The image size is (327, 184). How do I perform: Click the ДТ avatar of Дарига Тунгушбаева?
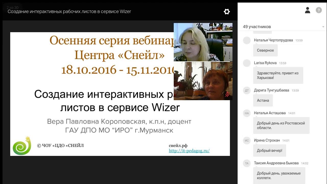tap(247, 90)
